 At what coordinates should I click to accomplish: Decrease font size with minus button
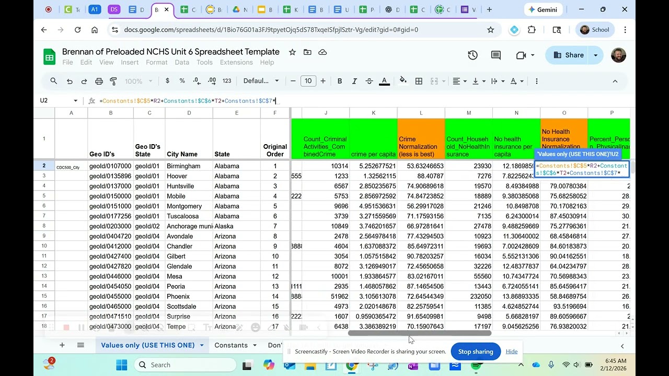point(293,81)
